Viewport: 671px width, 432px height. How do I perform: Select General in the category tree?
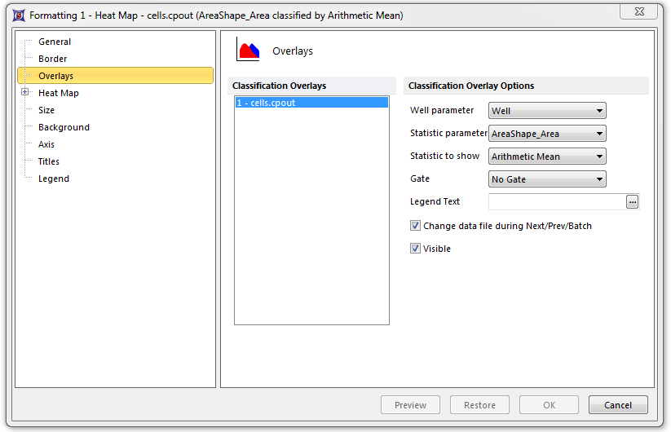coord(55,42)
